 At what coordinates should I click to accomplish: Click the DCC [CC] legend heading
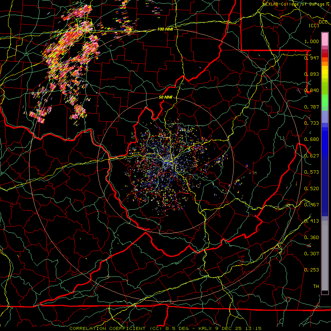318,24
